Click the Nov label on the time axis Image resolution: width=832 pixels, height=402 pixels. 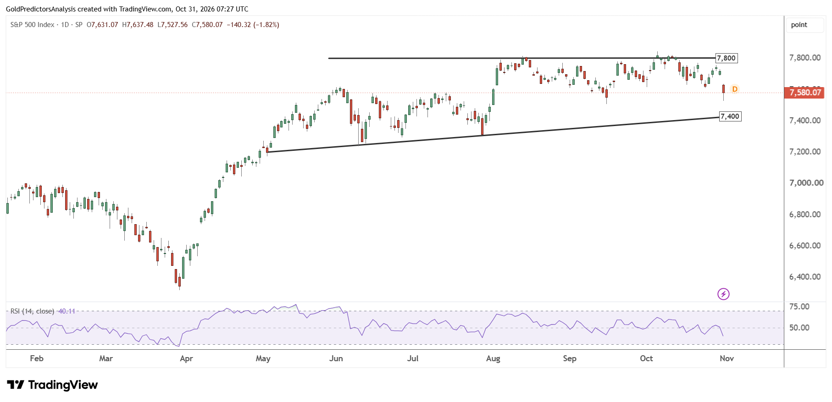coord(727,358)
